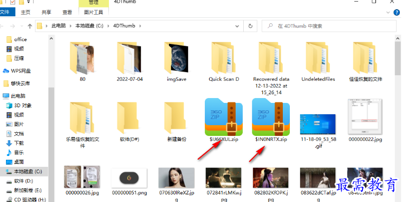Switch to the 查看 ribbon tab
This screenshot has height=202, width=402.
[67, 12]
